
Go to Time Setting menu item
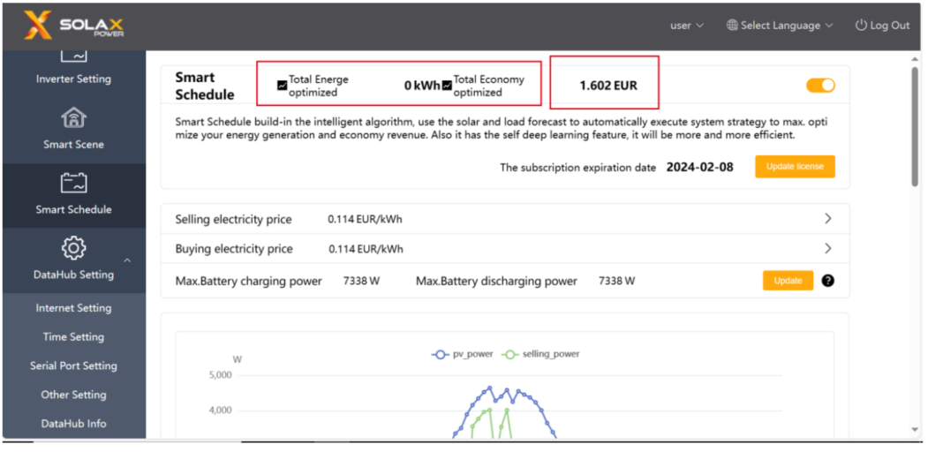pyautogui.click(x=73, y=337)
